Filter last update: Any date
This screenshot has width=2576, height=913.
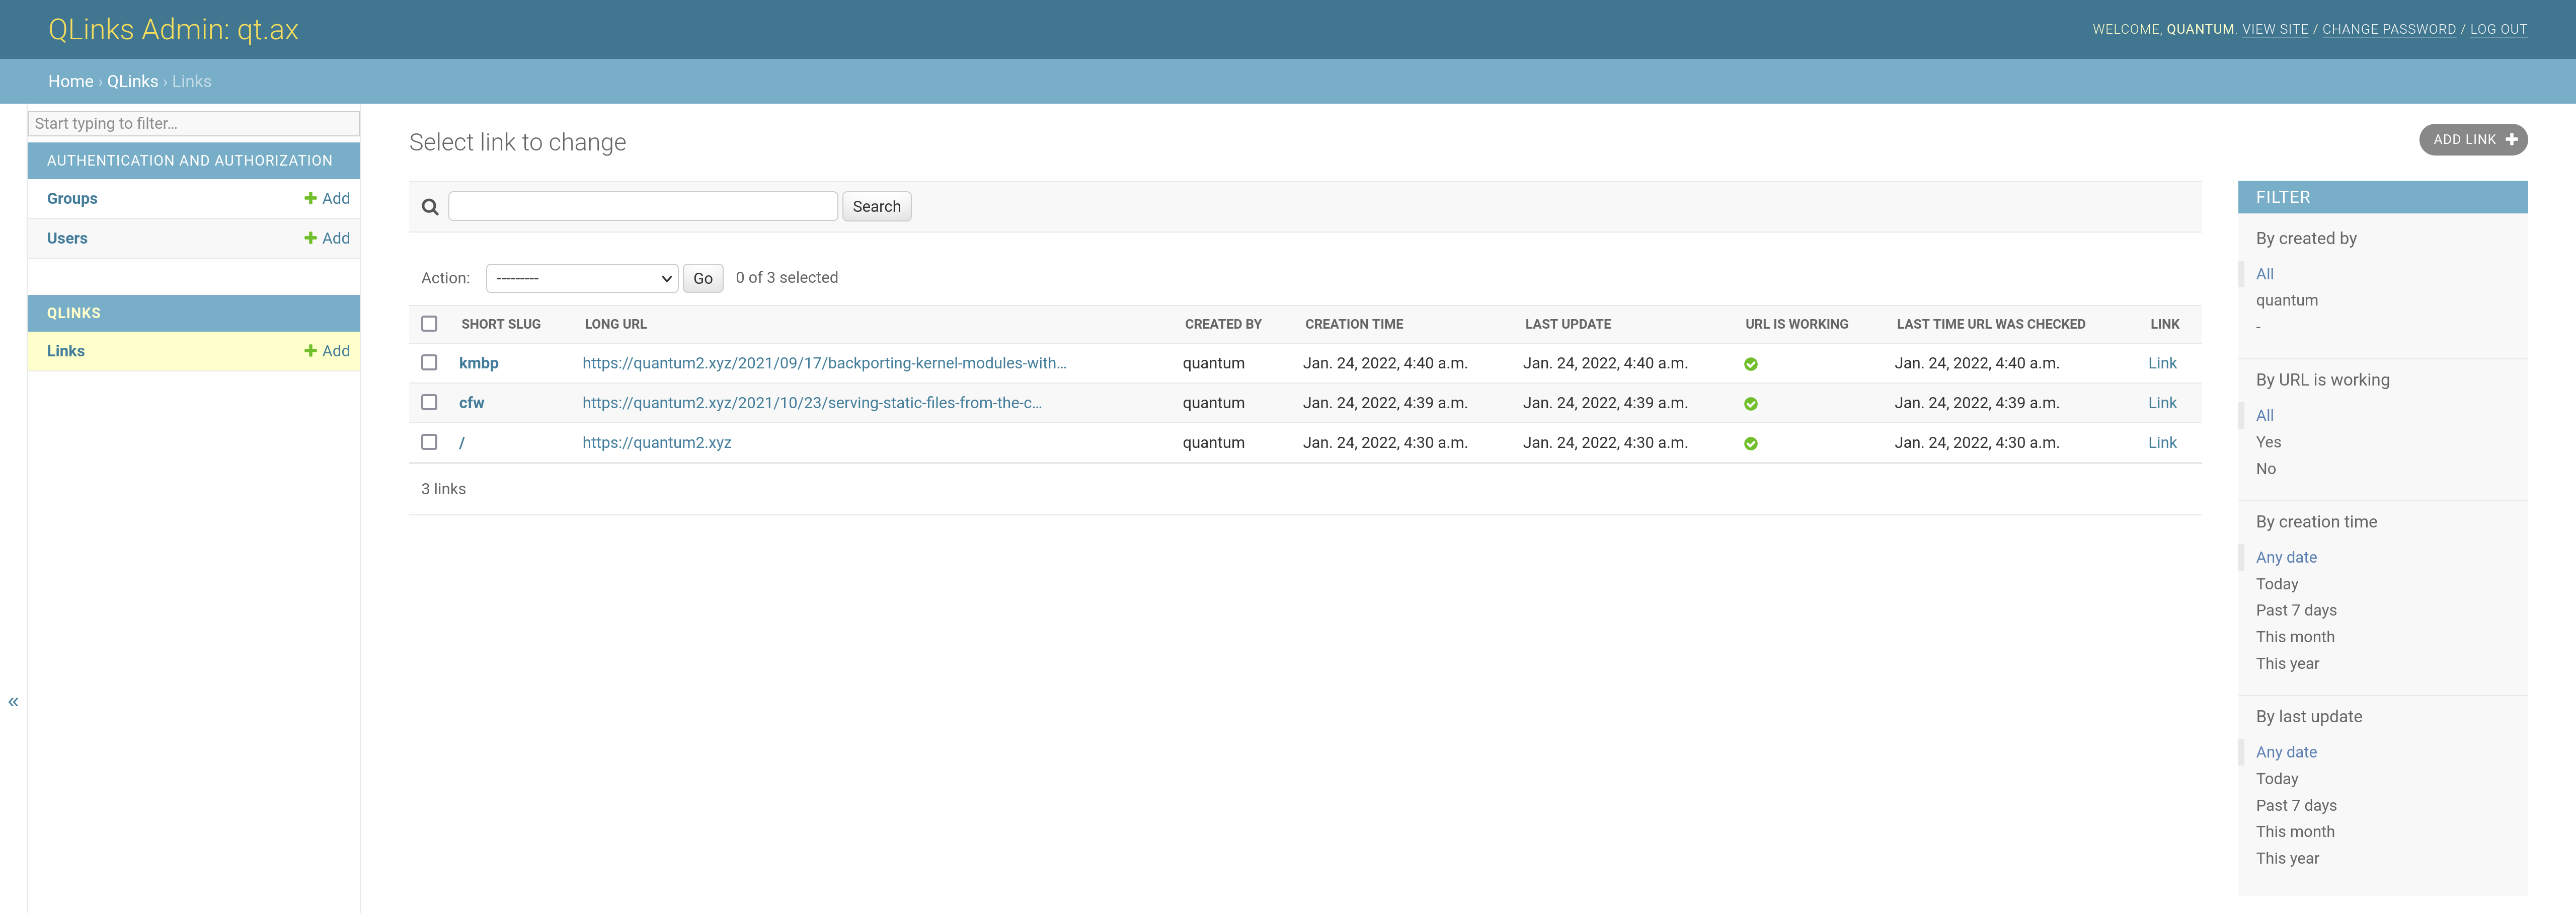point(2286,752)
